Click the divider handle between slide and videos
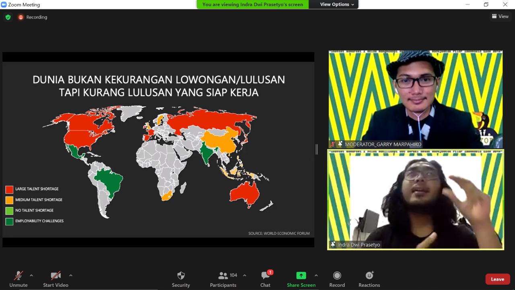Viewport: 515px width, 290px height. [x=317, y=149]
